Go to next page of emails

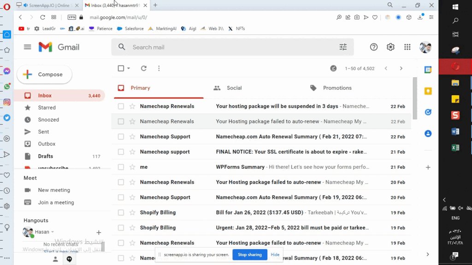click(401, 68)
